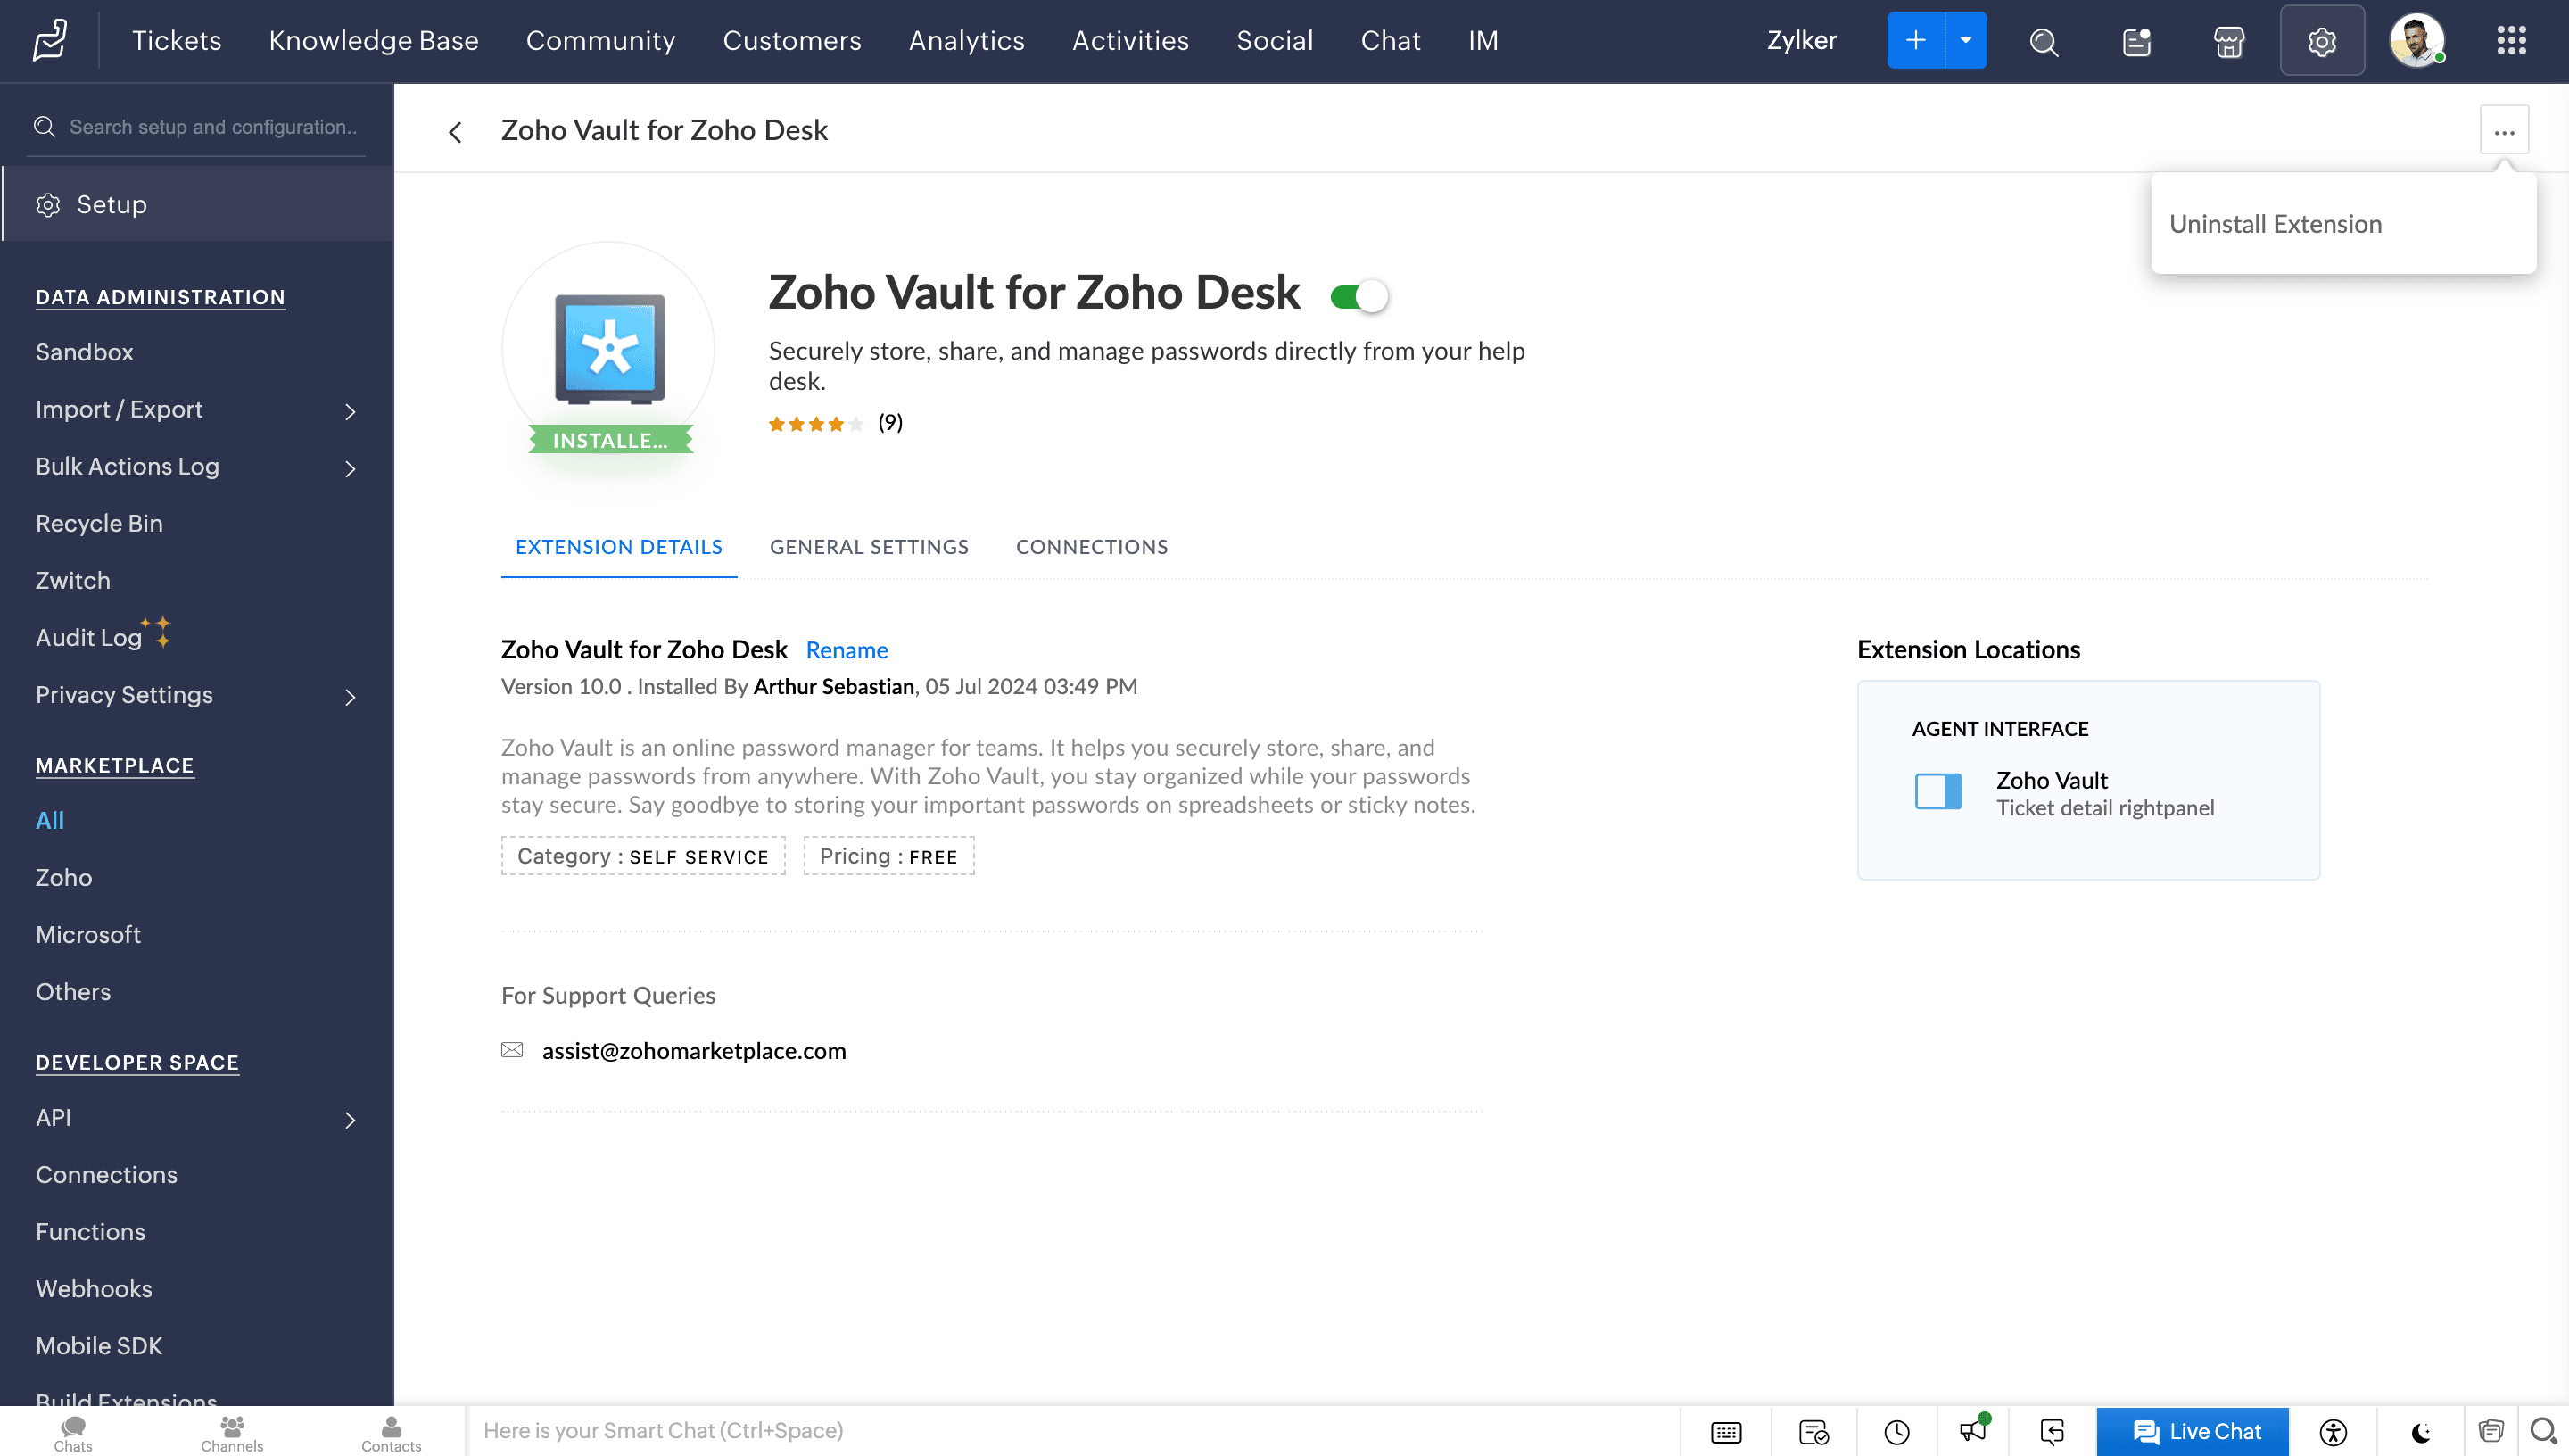
Task: Expand the Privacy Settings submenu
Action: coord(350,697)
